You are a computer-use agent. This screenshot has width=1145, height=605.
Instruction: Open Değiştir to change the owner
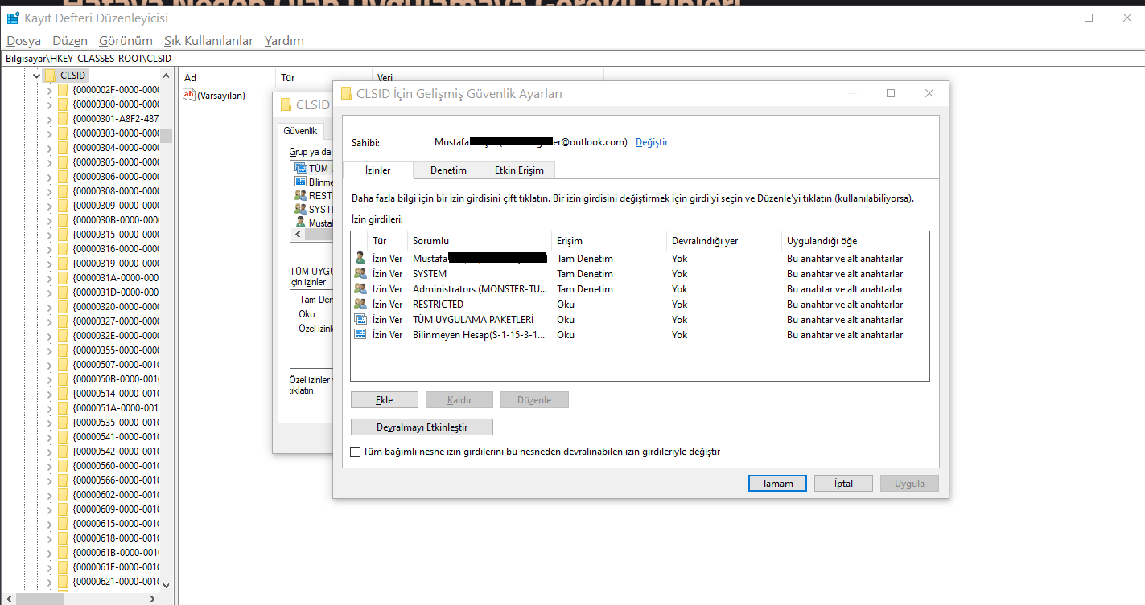(652, 141)
